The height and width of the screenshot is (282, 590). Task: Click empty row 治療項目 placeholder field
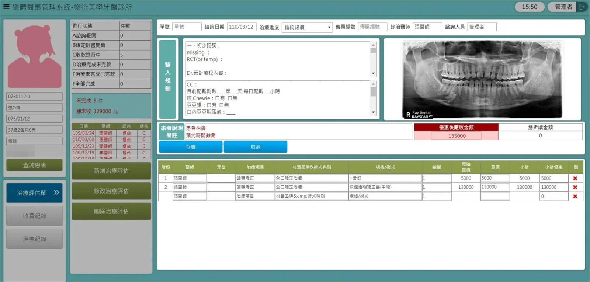click(255, 196)
